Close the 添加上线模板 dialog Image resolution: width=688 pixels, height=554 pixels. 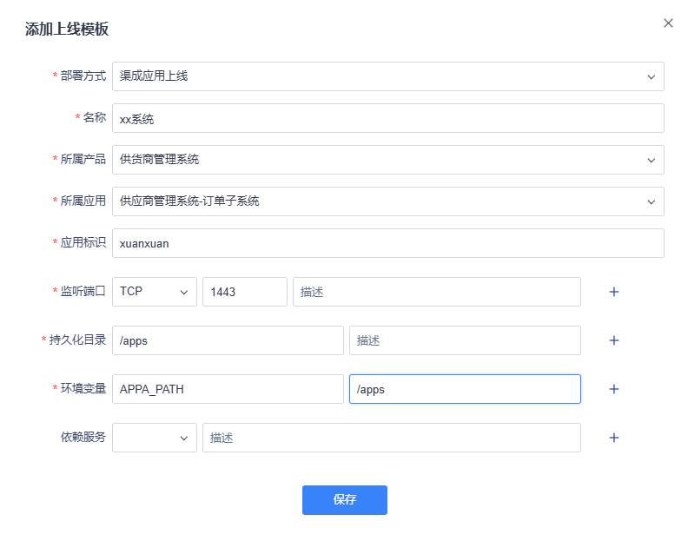[x=668, y=23]
